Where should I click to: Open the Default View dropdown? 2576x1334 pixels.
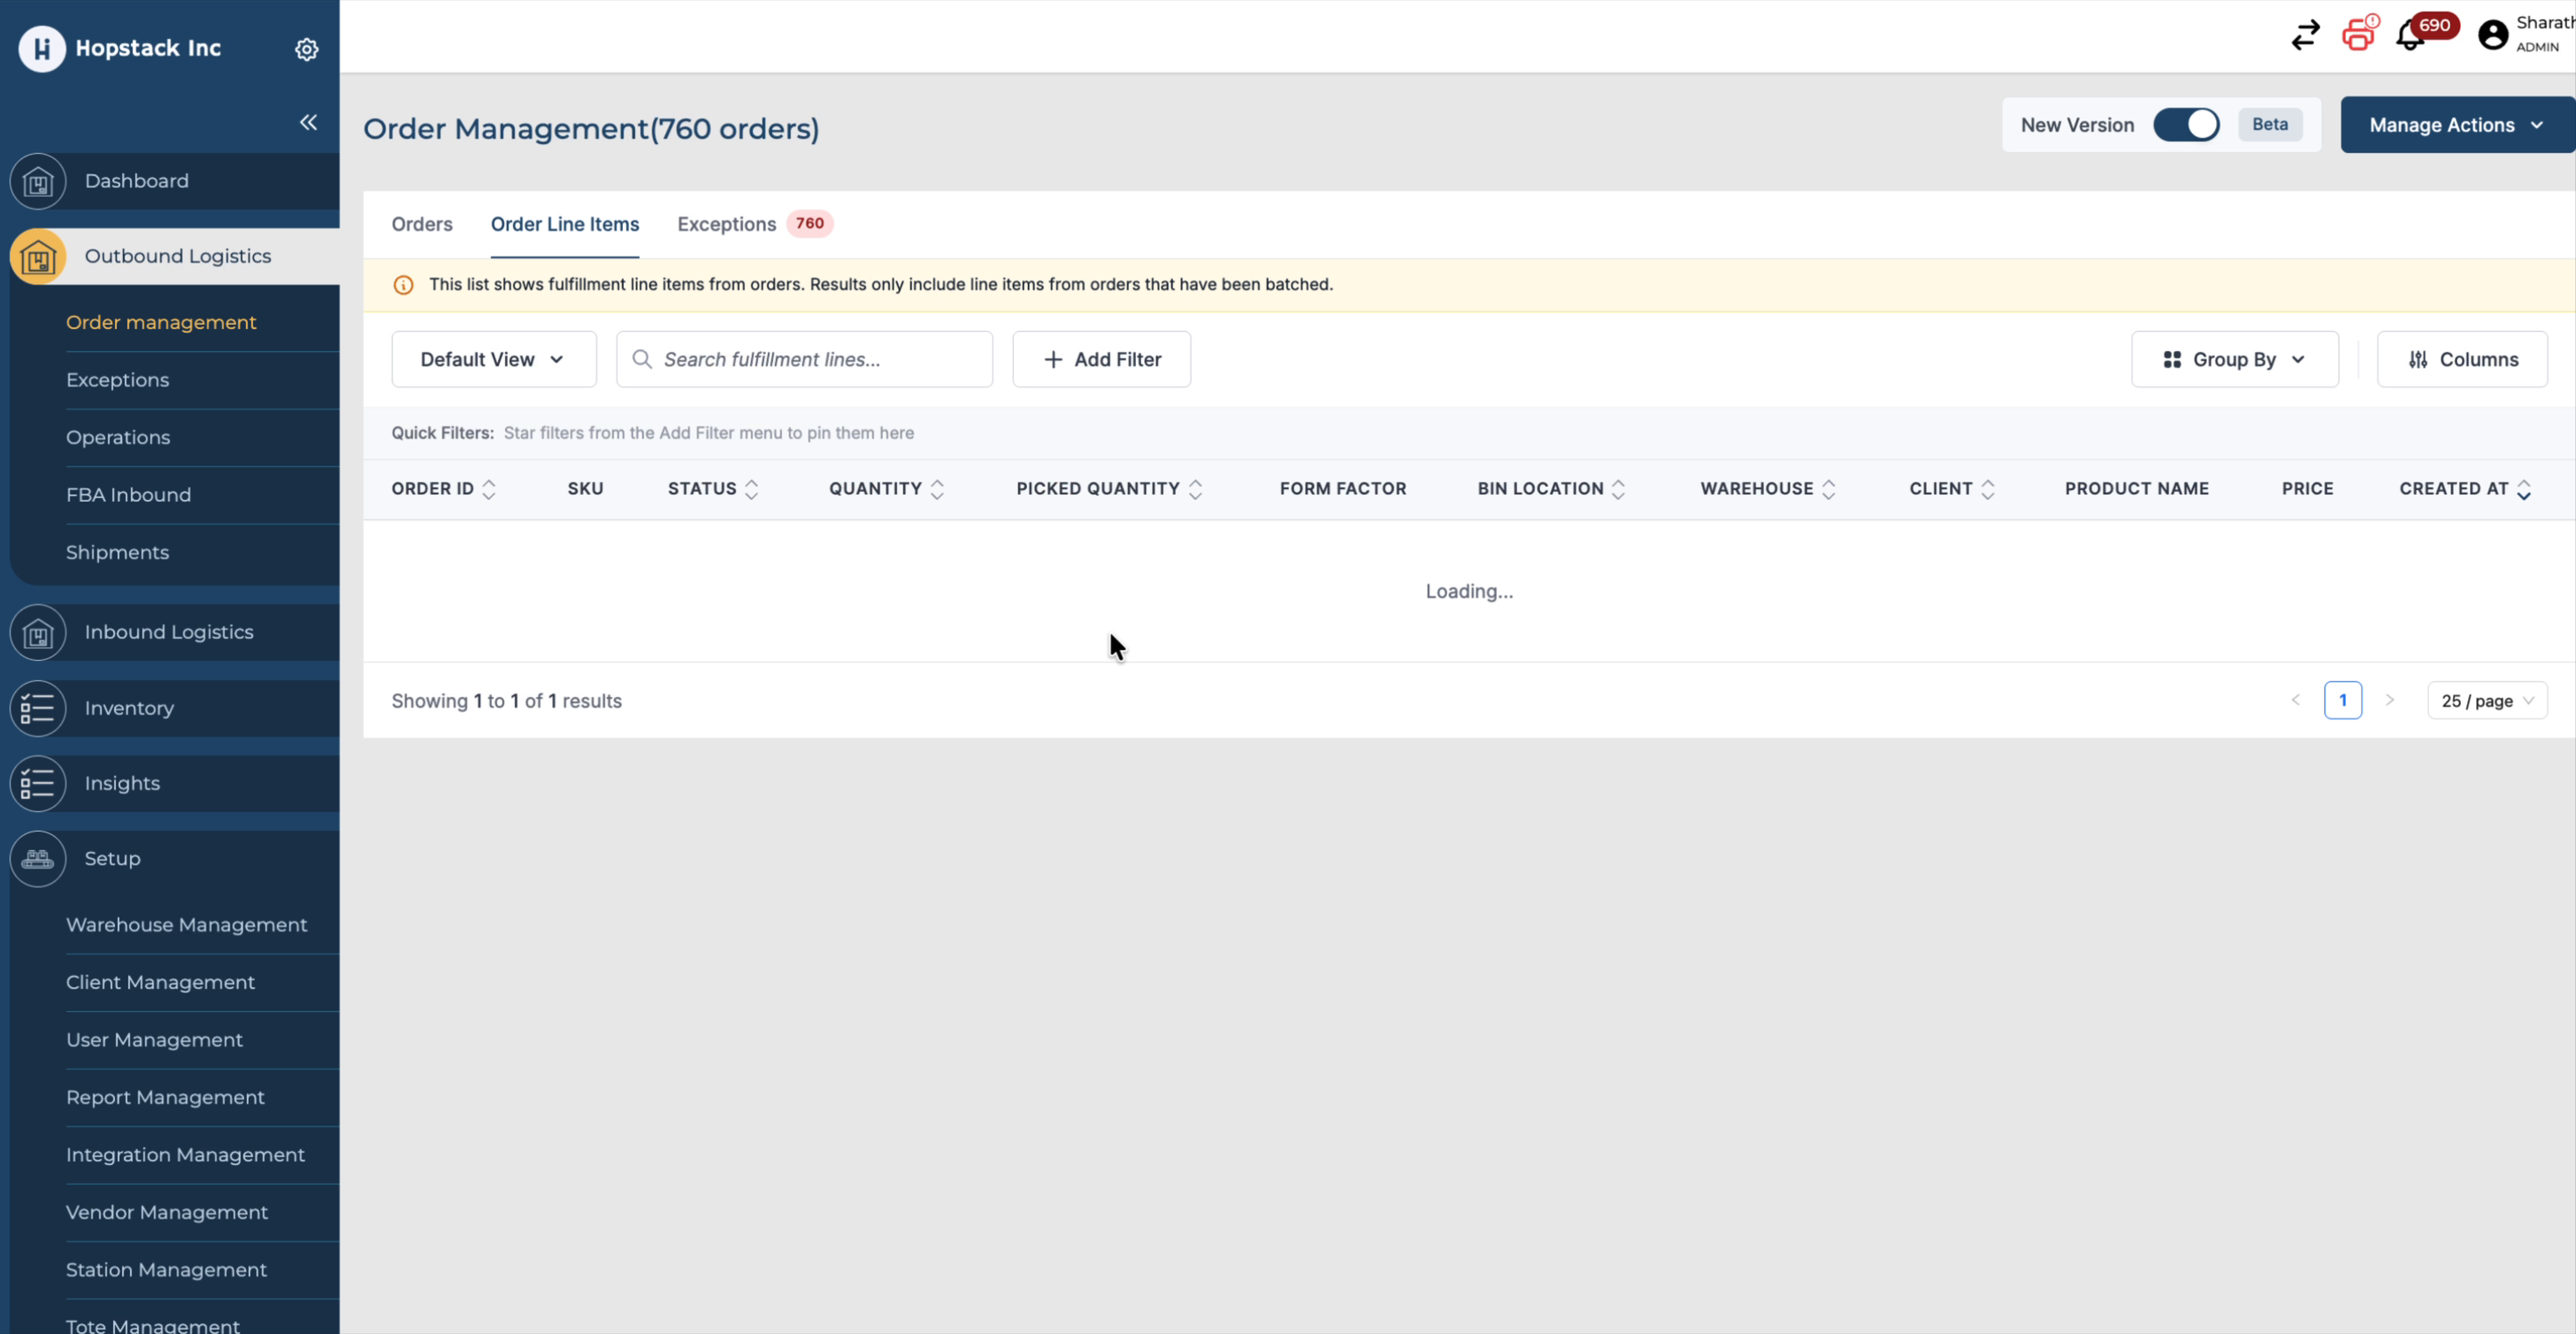click(x=494, y=359)
